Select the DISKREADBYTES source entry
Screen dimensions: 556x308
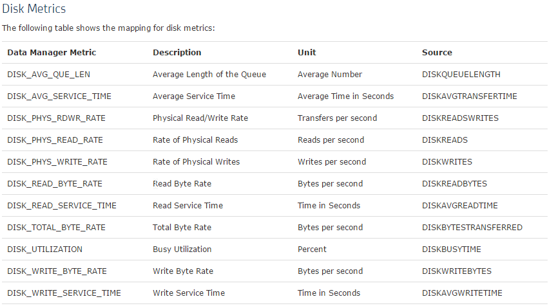pos(454,184)
